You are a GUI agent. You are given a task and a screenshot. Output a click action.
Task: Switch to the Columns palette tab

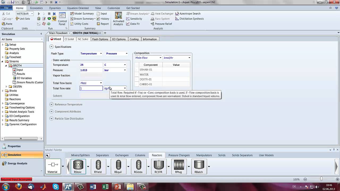(x=140, y=155)
